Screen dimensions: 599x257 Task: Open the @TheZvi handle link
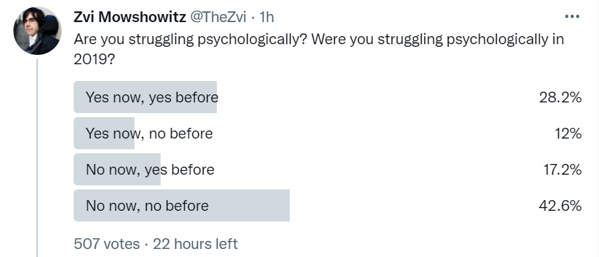(218, 17)
